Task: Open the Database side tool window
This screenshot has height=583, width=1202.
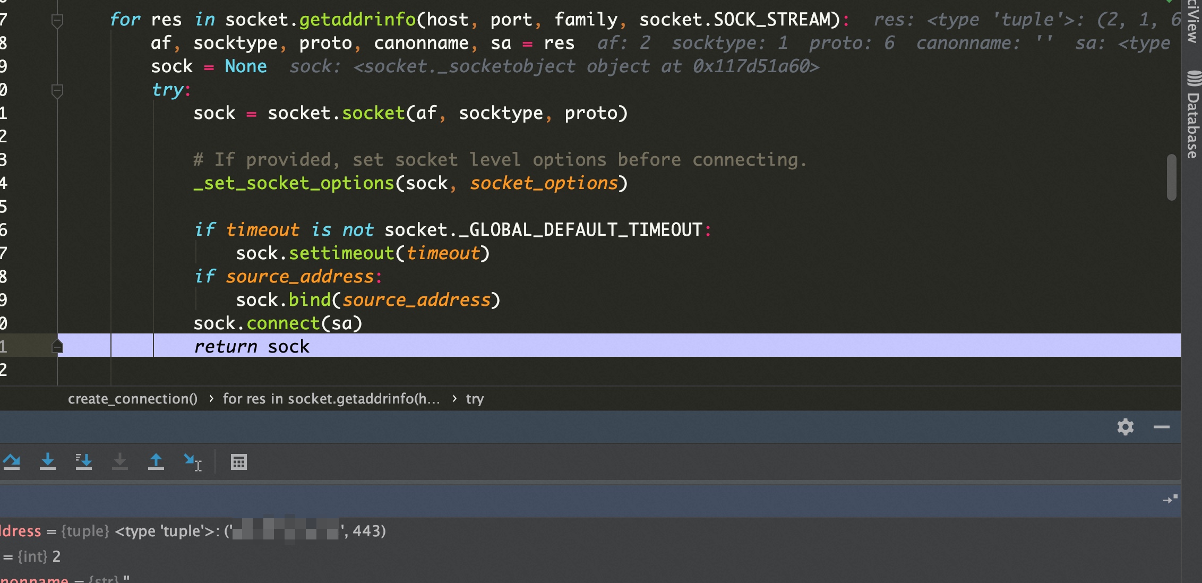Action: tap(1193, 114)
